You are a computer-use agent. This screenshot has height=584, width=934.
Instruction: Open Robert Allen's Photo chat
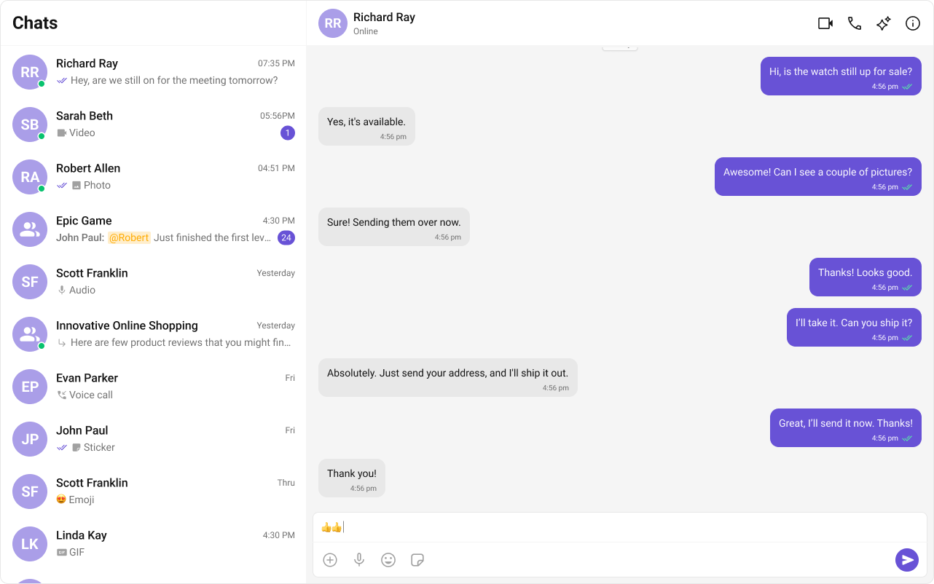point(153,177)
